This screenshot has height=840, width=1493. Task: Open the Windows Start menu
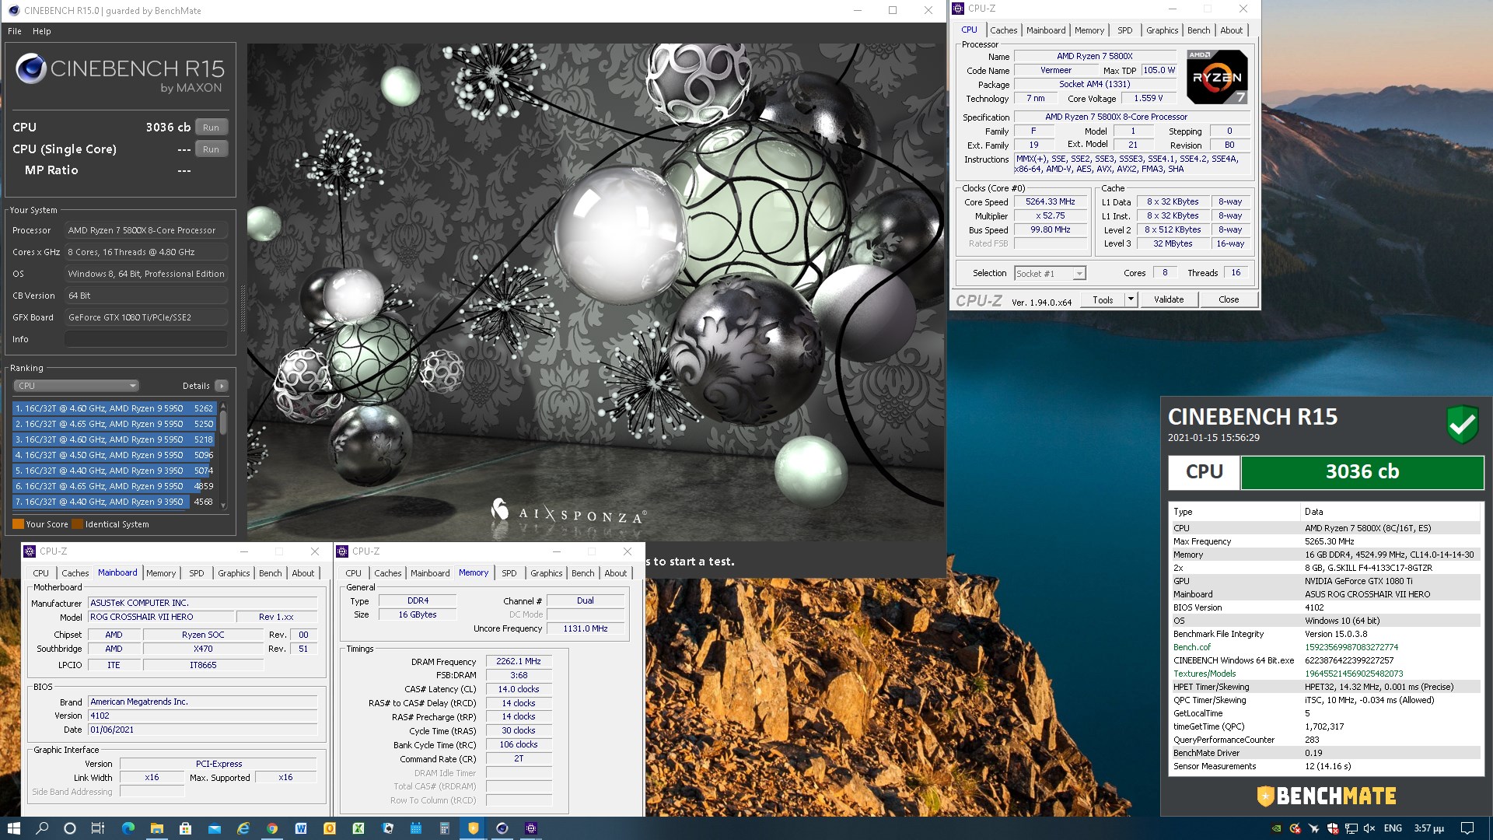click(x=13, y=828)
